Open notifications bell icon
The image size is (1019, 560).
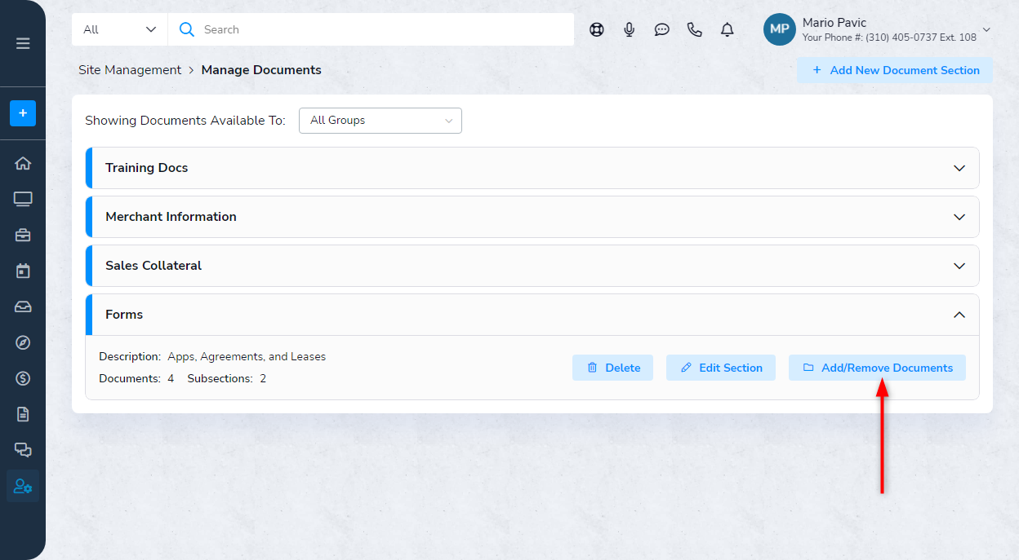(x=728, y=29)
